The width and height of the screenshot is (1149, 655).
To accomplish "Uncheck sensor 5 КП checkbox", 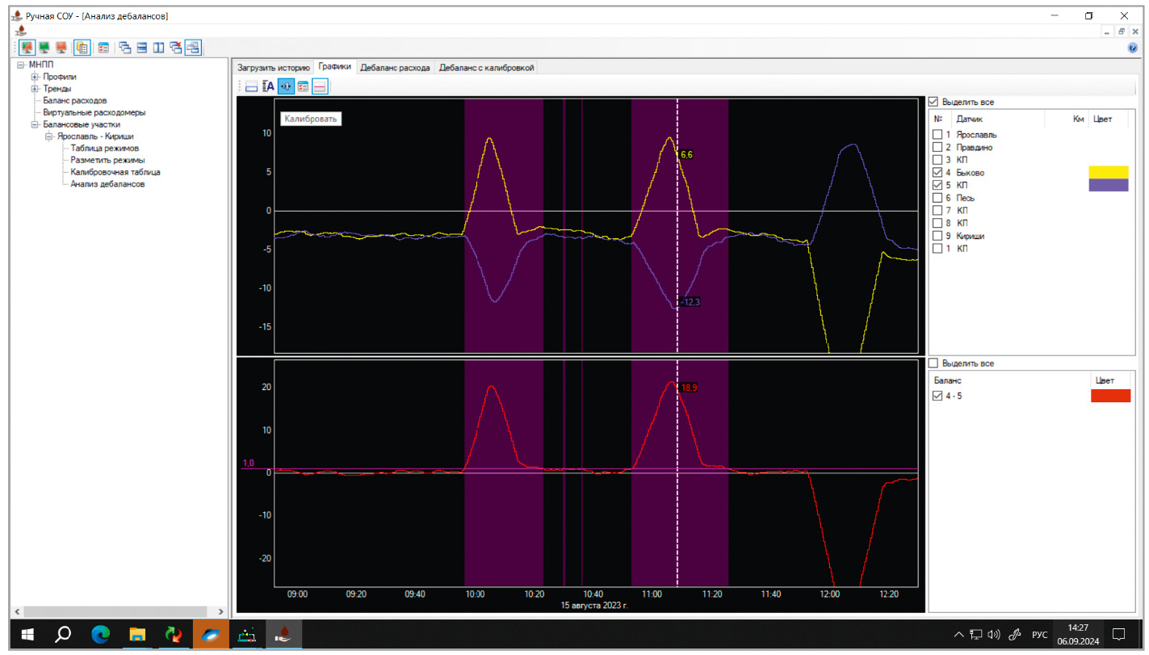I will pos(937,185).
